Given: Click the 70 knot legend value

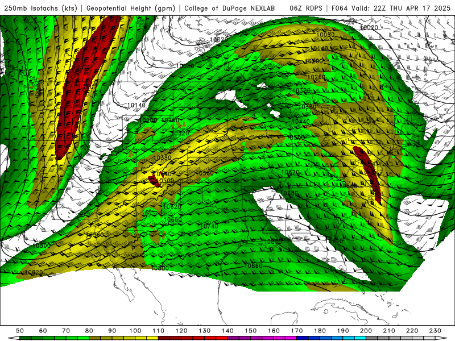Looking at the screenshot, I should pos(66,331).
